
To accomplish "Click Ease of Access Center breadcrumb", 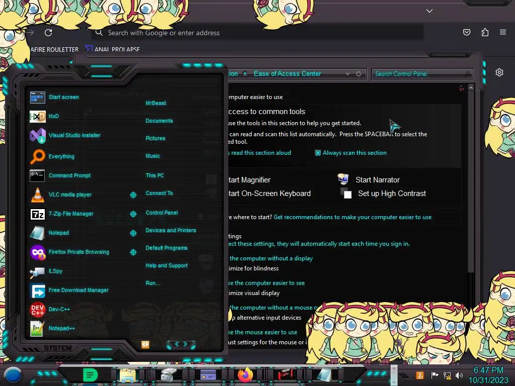I will [x=287, y=73].
